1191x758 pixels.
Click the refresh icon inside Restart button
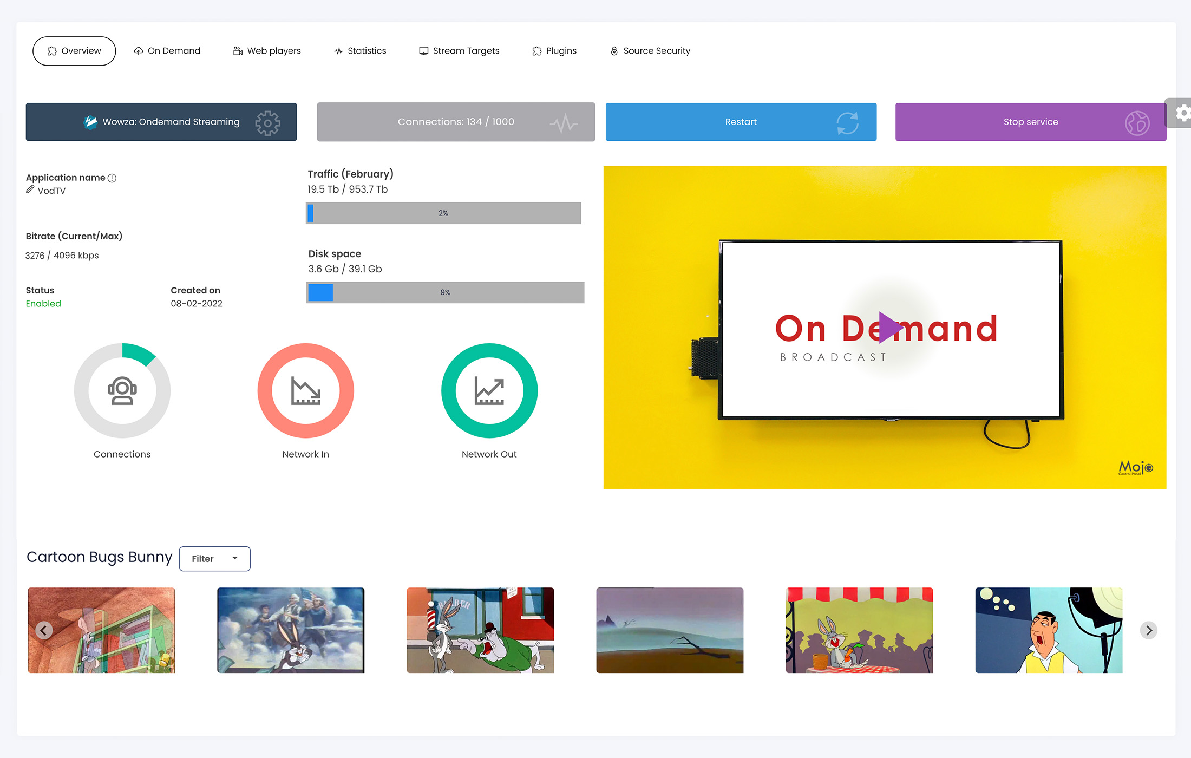[848, 122]
